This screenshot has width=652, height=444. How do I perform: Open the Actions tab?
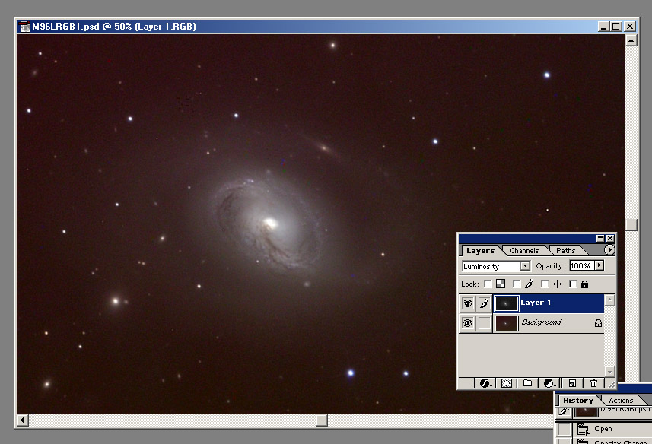click(x=621, y=401)
